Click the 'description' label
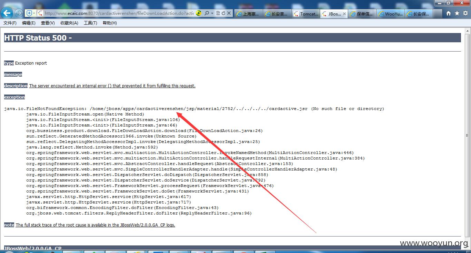The width and height of the screenshot is (471, 253). coord(16,86)
